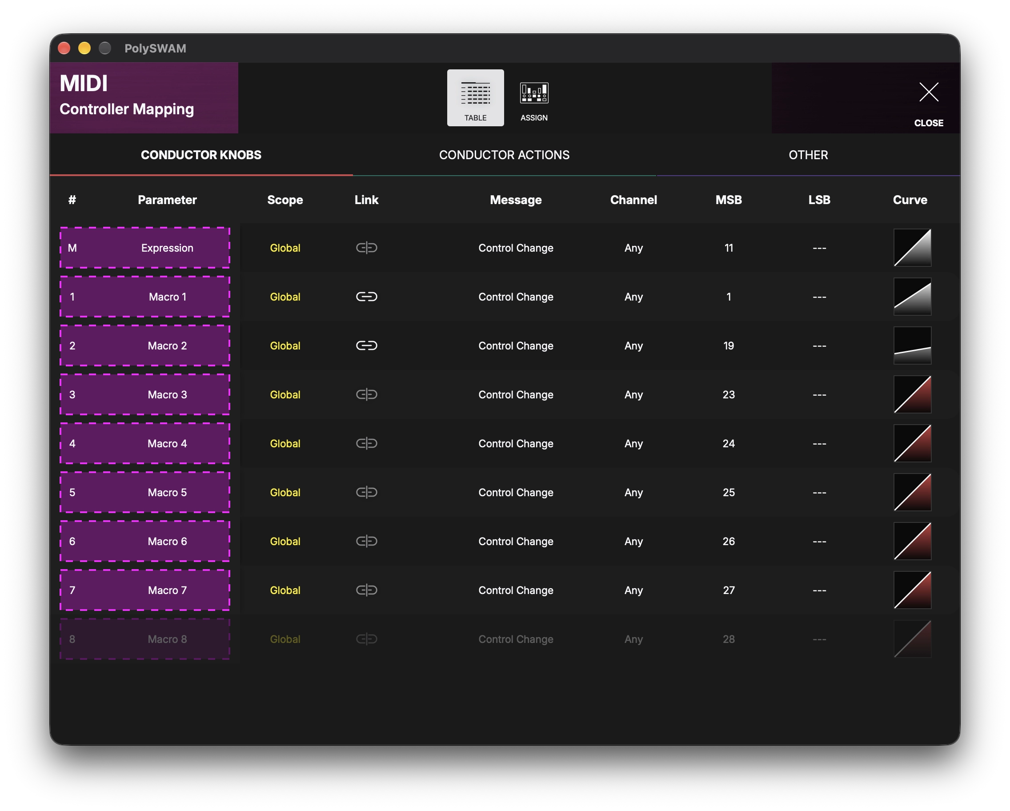The width and height of the screenshot is (1010, 811).
Task: Enable the link for Macro 3
Action: pos(366,394)
